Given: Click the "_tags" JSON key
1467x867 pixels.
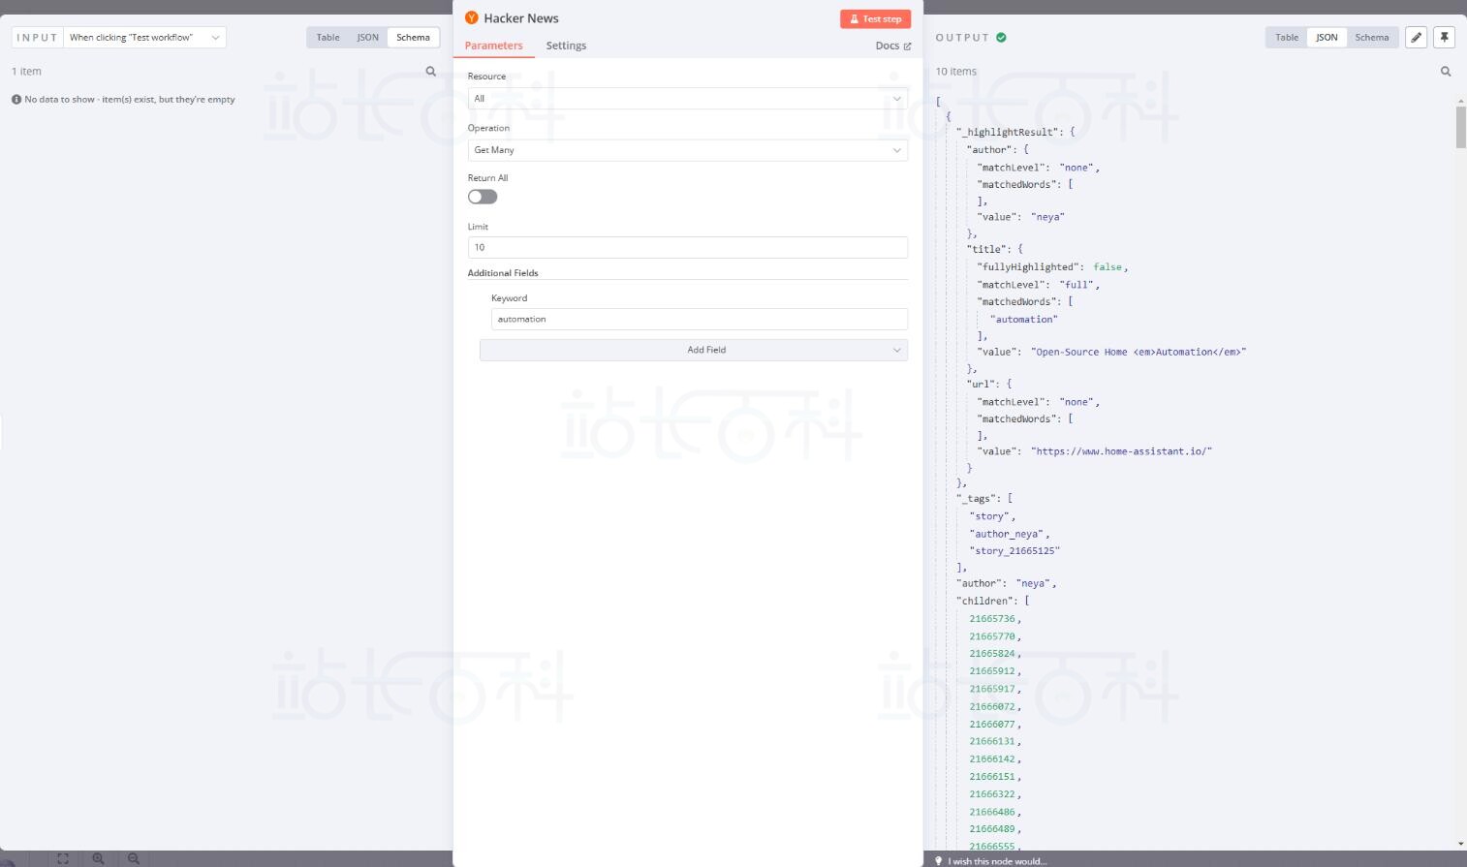Looking at the screenshot, I should point(977,499).
